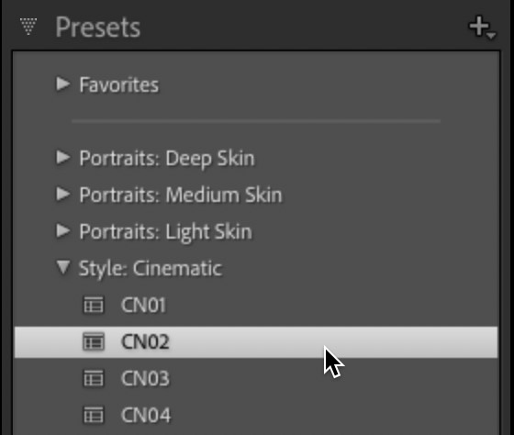Select the Portraits: Deep Skin label
Viewport: 514px width, 435px height.
click(x=167, y=159)
